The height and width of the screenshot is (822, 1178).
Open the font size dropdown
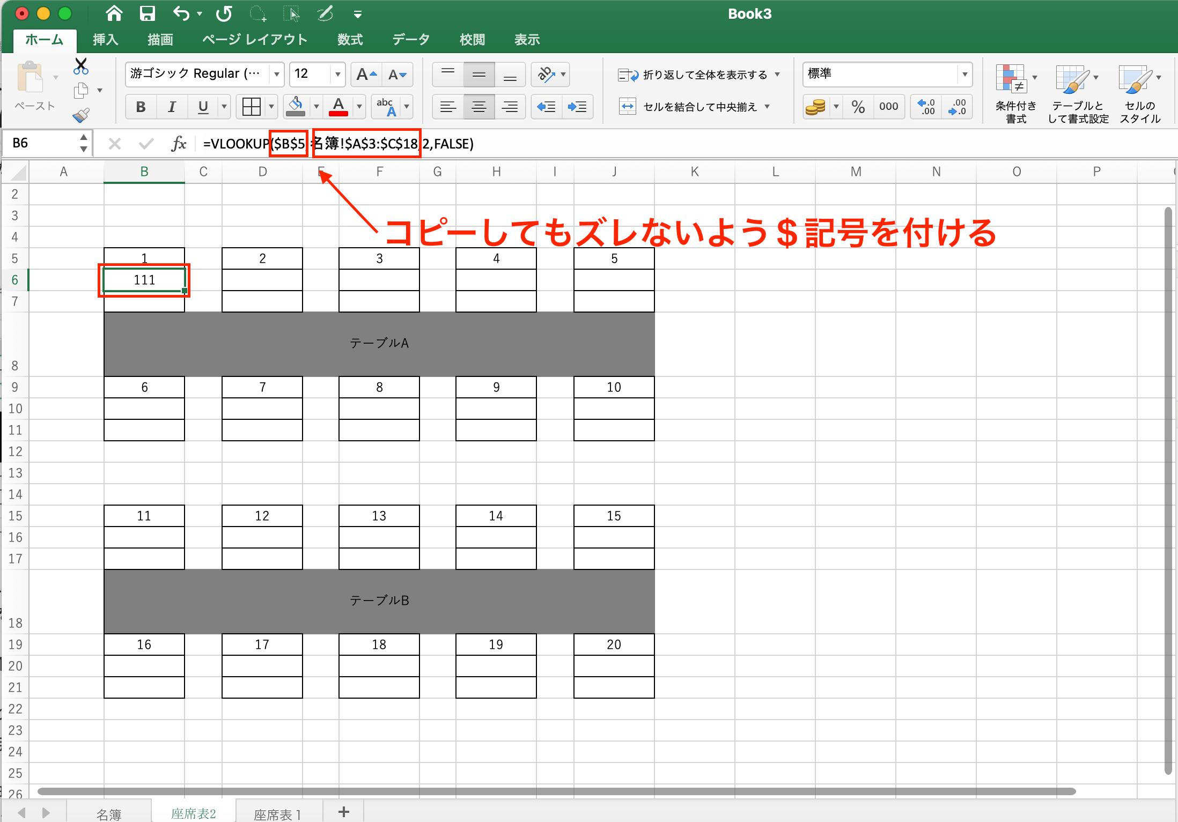(x=337, y=74)
